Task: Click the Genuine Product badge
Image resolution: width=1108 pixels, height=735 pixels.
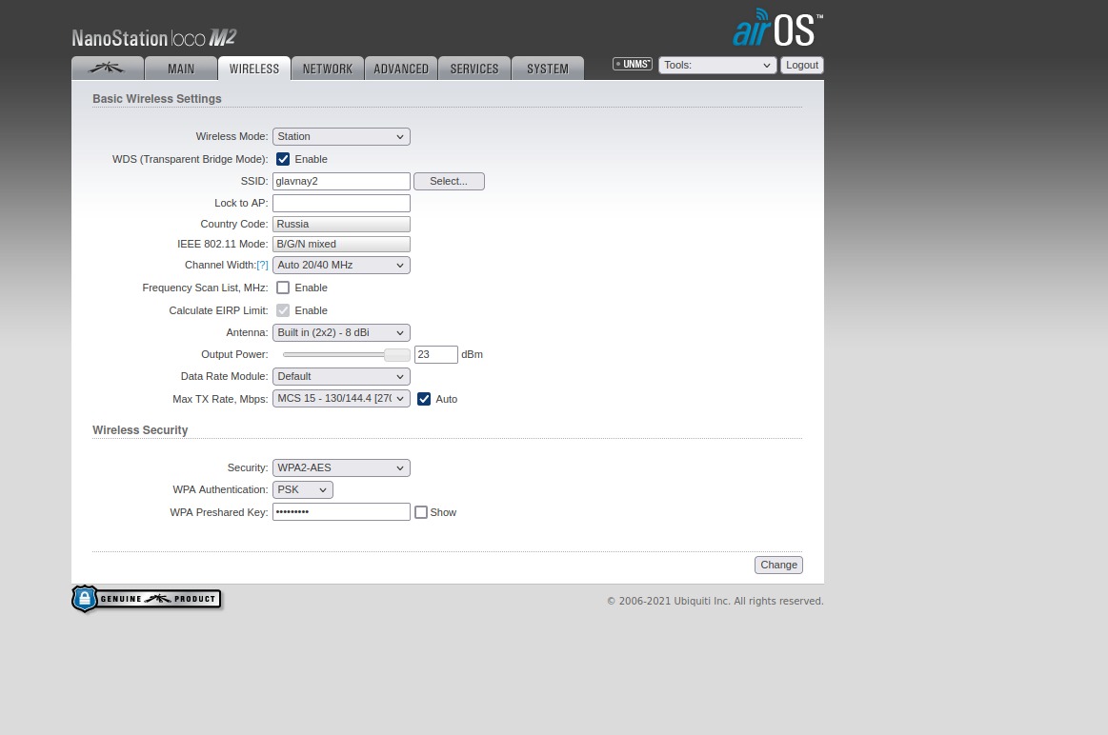Action: click(147, 599)
